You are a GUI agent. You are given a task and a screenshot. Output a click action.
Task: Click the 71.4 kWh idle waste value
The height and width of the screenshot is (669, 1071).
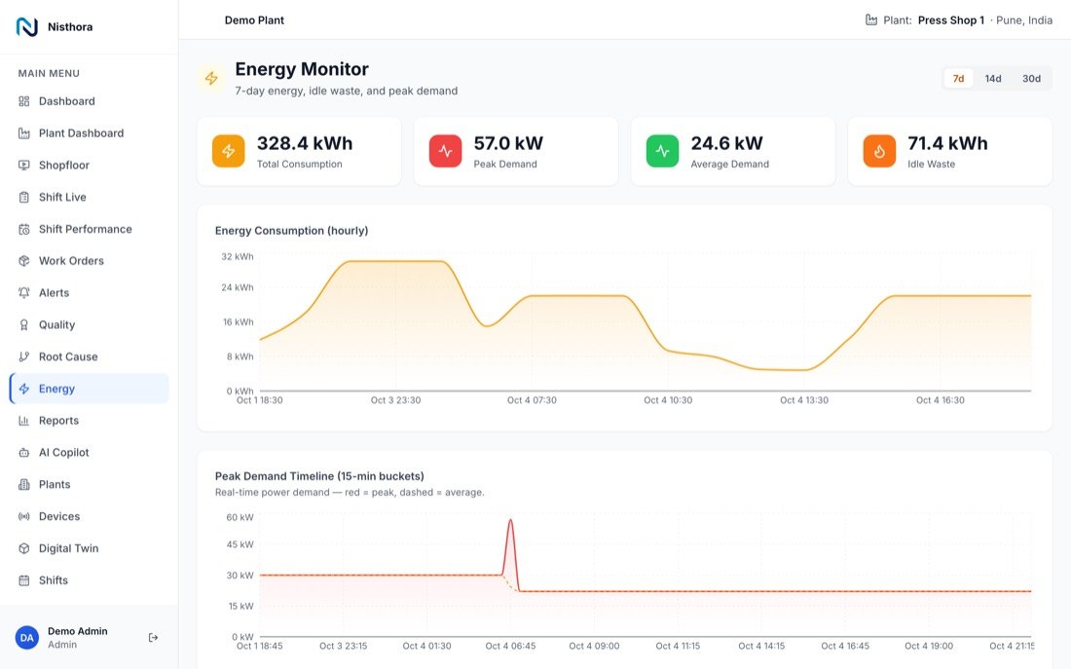(947, 143)
